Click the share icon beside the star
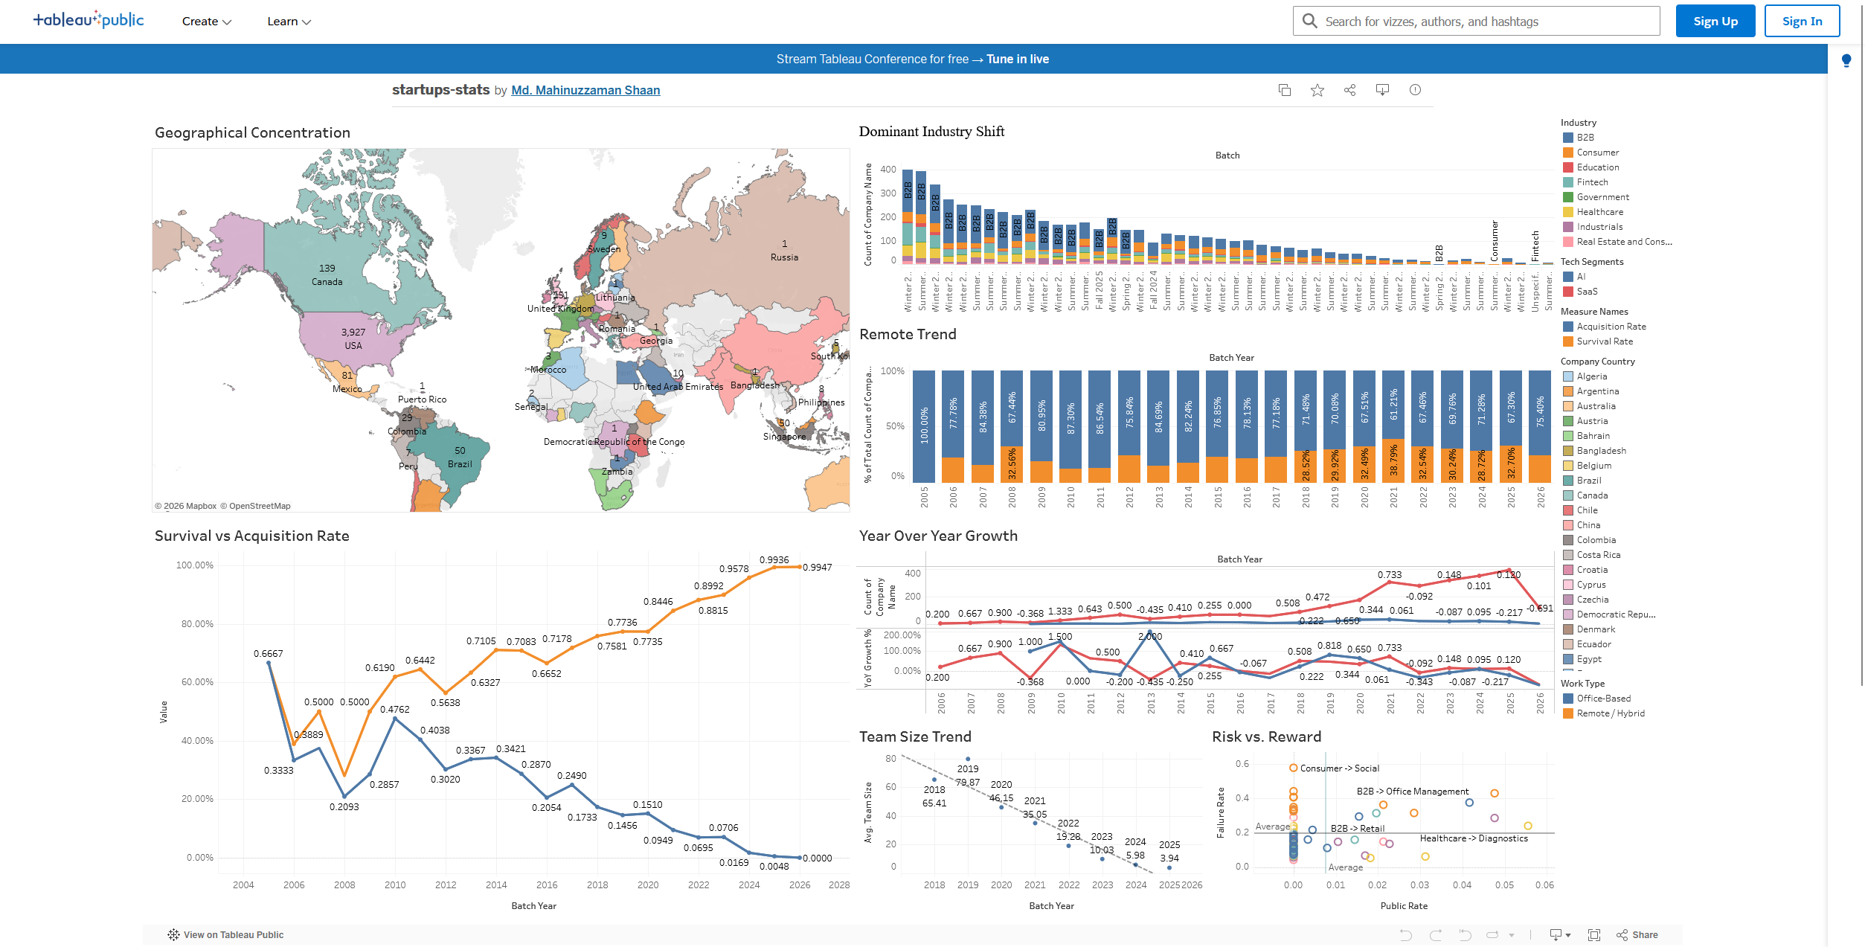The width and height of the screenshot is (1865, 947). click(1350, 90)
